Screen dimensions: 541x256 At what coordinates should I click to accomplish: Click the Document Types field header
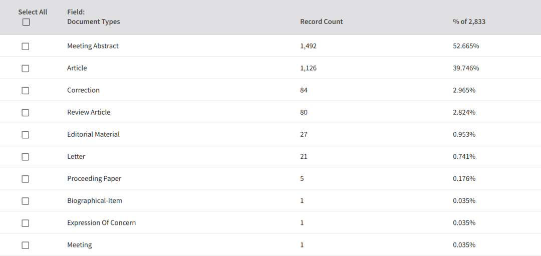[94, 22]
